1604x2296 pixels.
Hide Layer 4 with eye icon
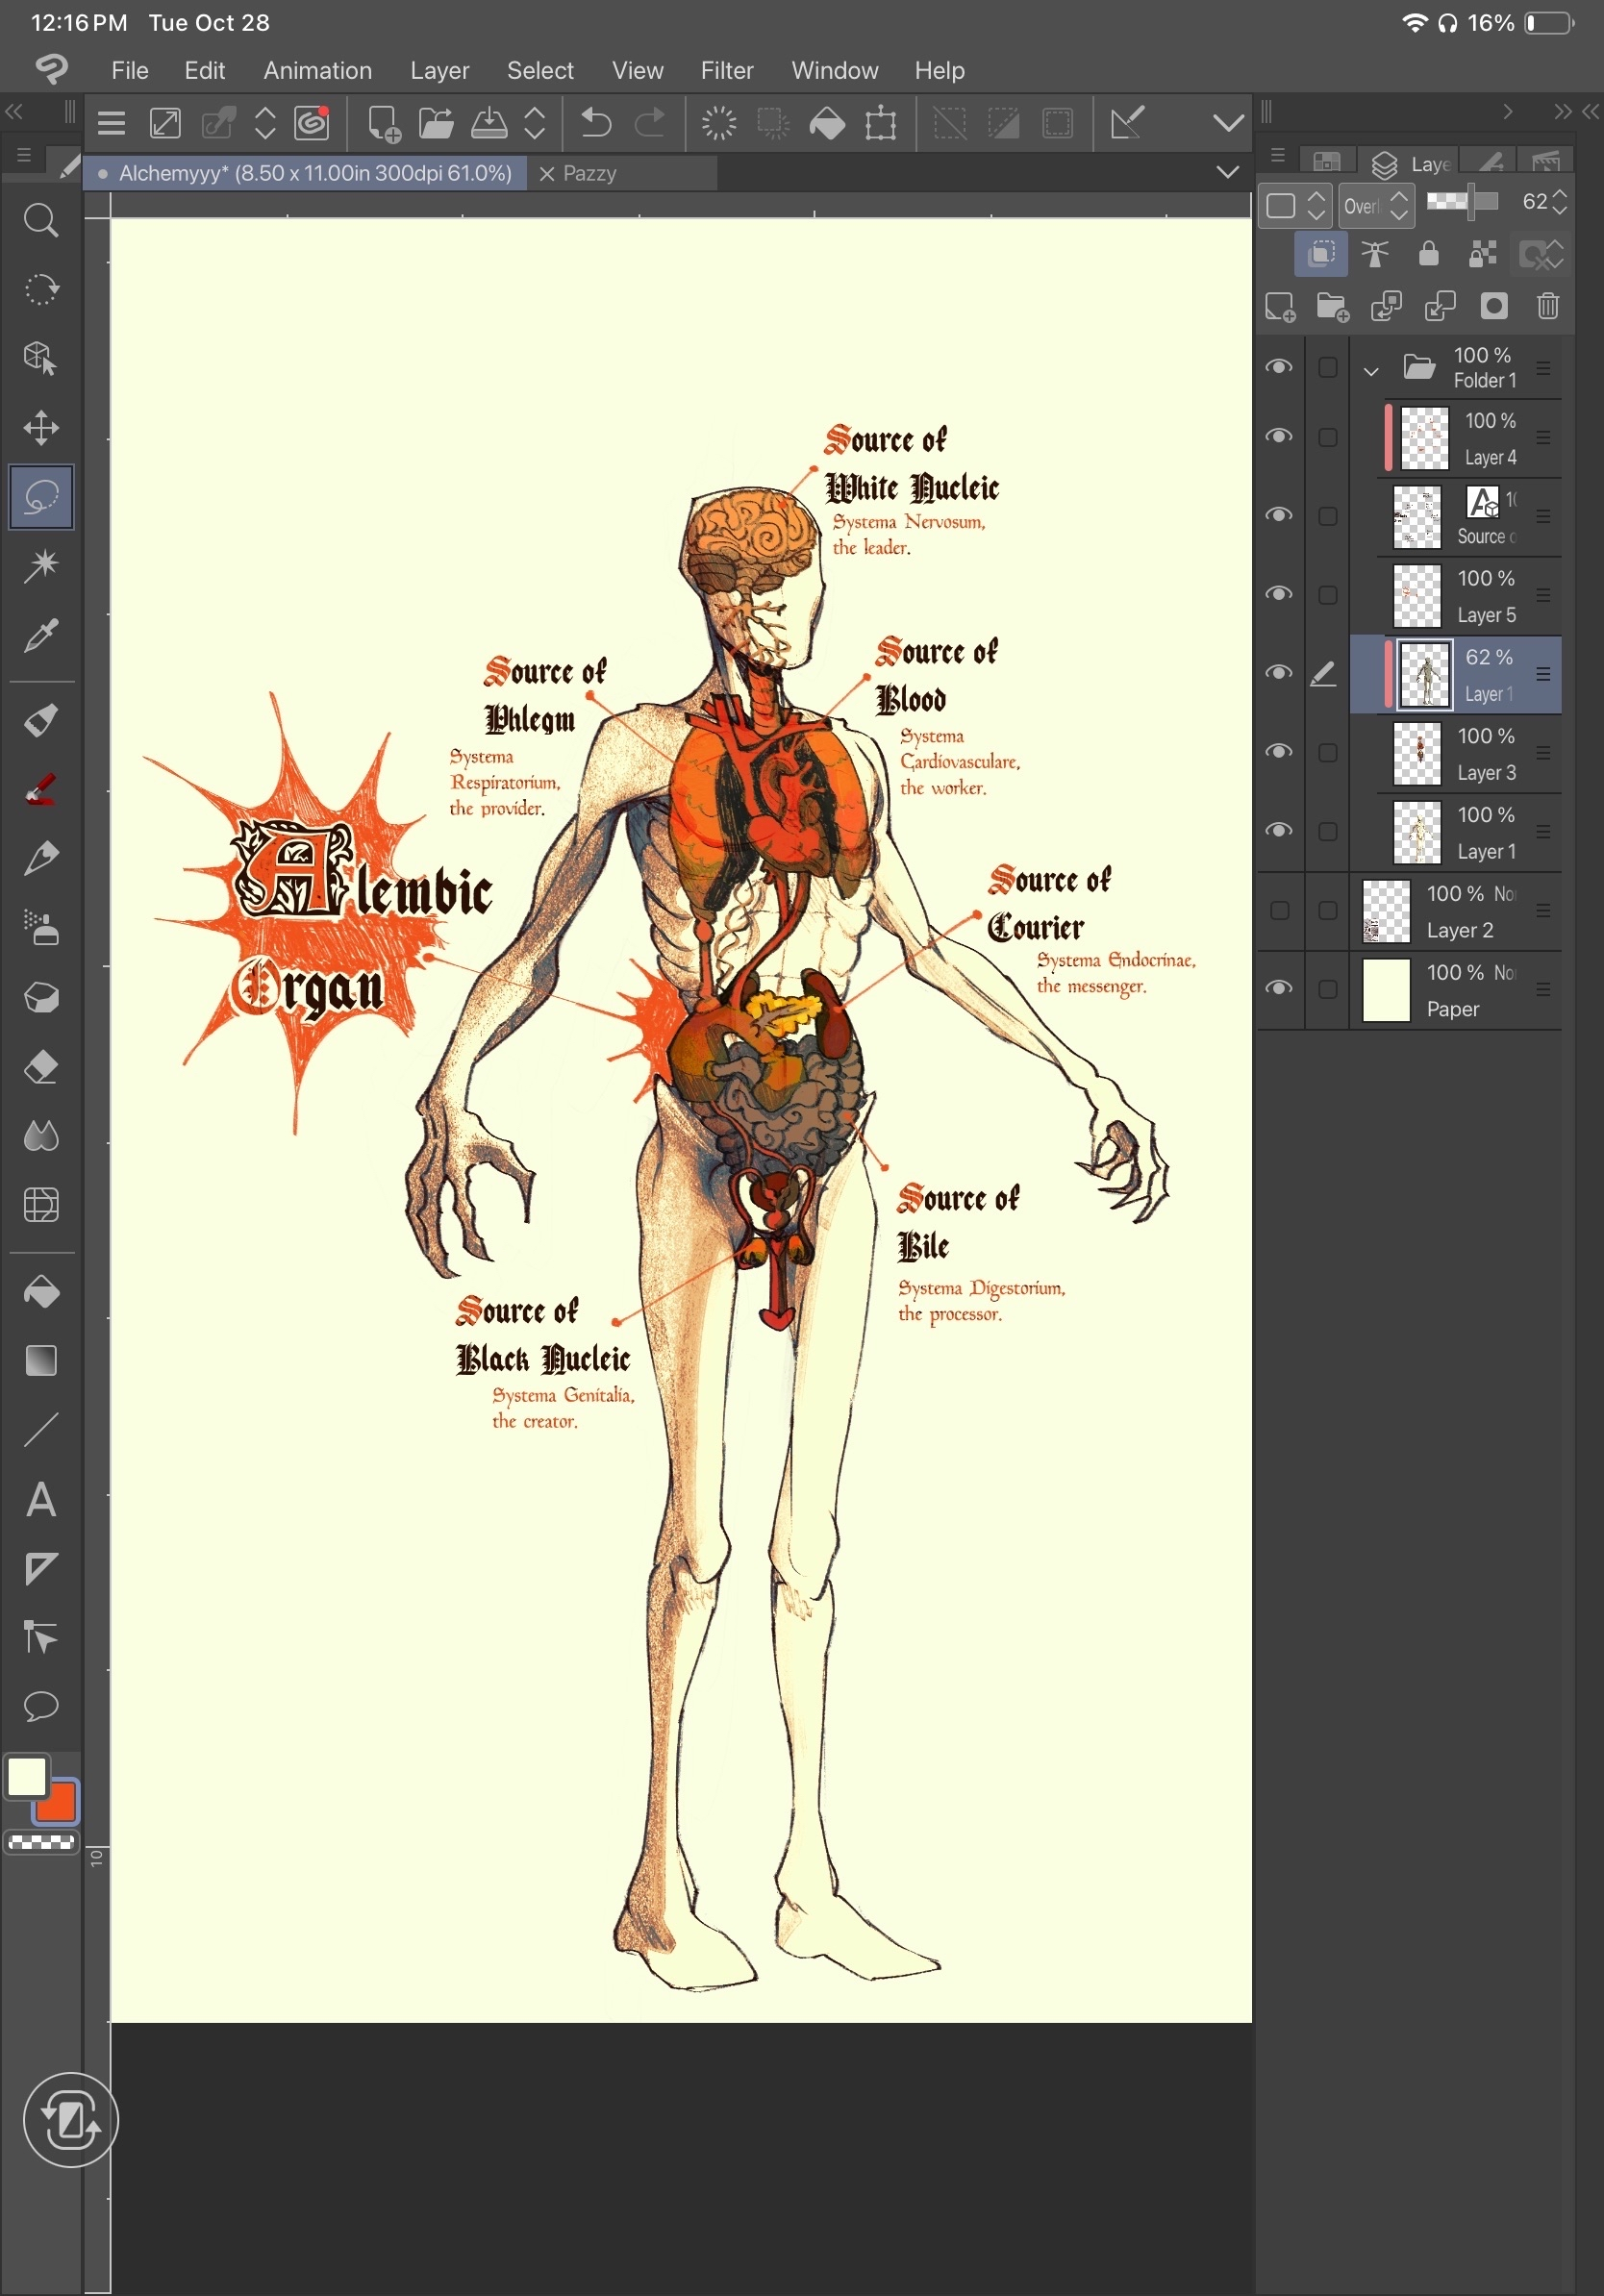pos(1279,437)
